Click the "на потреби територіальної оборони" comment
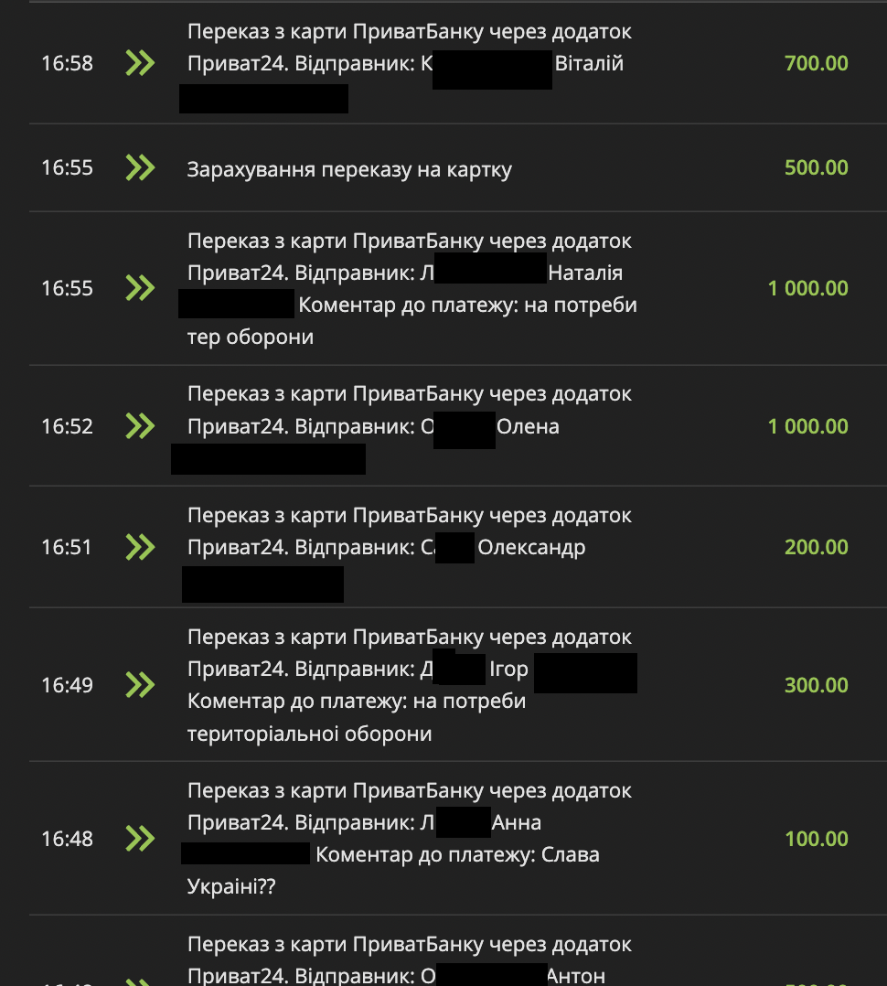Screen dimensions: 887x986 pos(357,718)
